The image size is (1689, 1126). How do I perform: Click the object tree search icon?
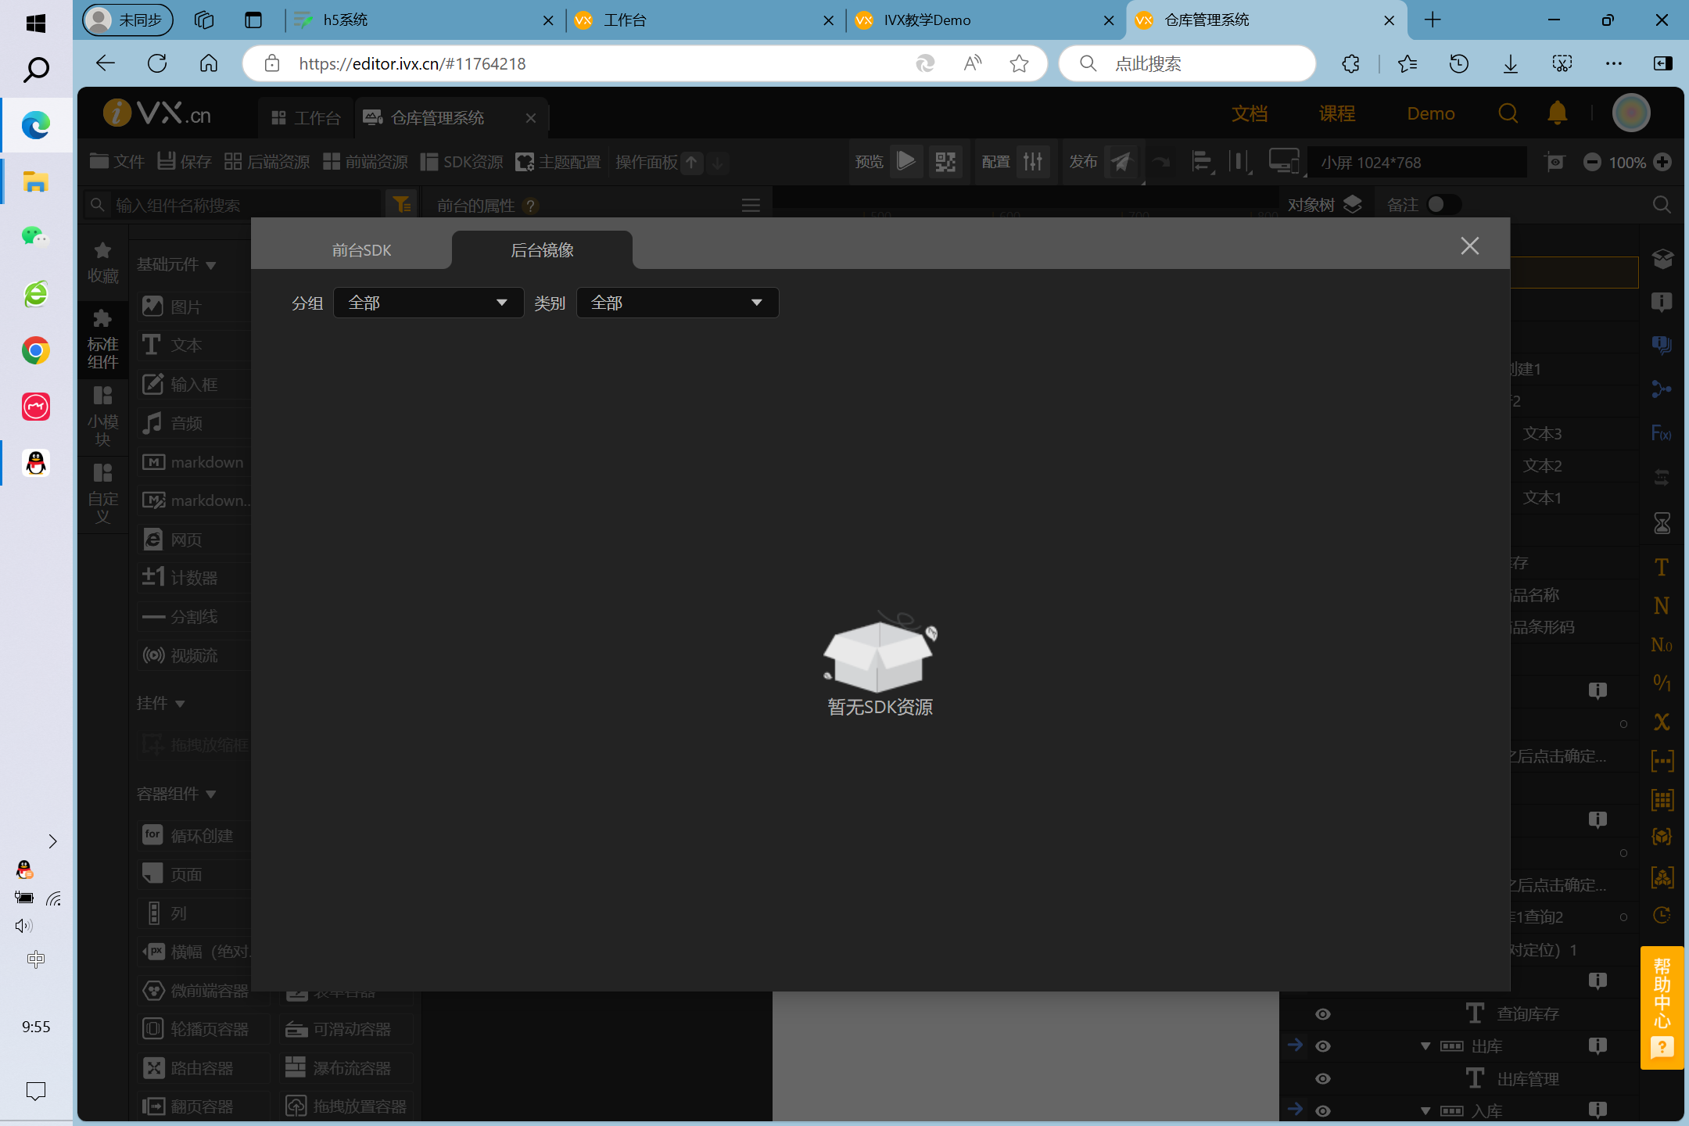(x=1662, y=205)
